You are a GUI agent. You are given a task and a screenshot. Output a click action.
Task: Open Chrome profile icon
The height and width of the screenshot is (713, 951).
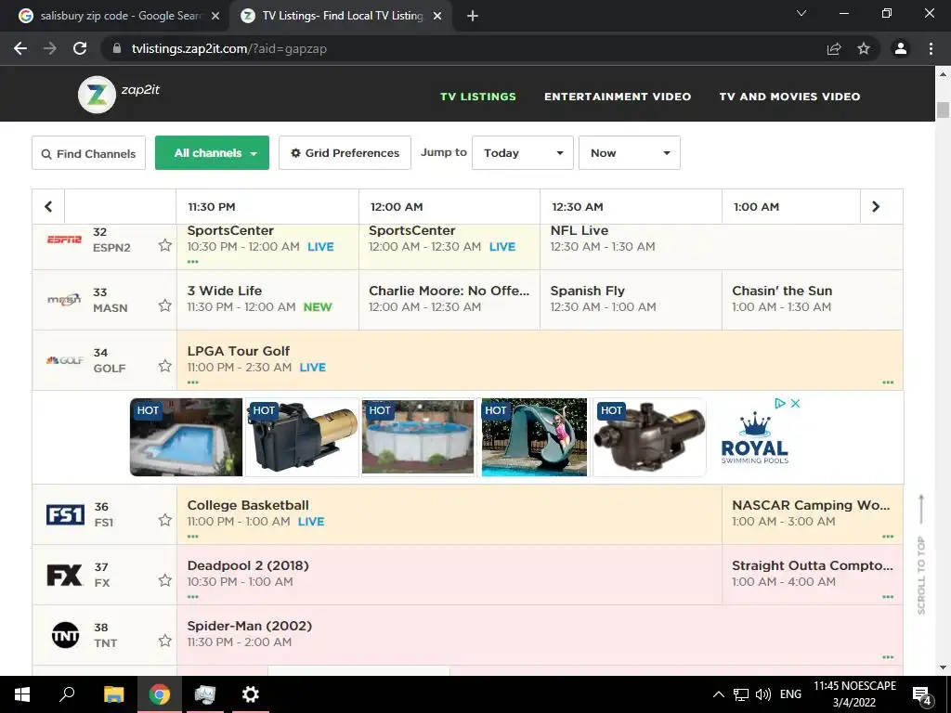(x=901, y=48)
